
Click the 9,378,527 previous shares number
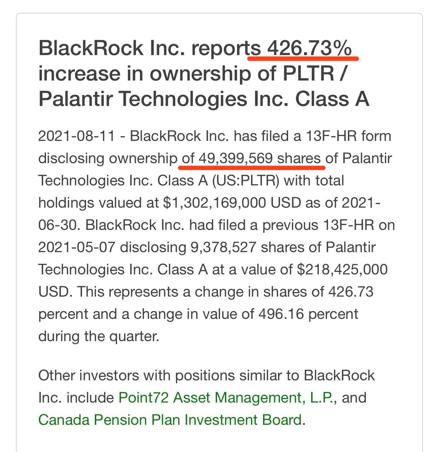(x=223, y=247)
